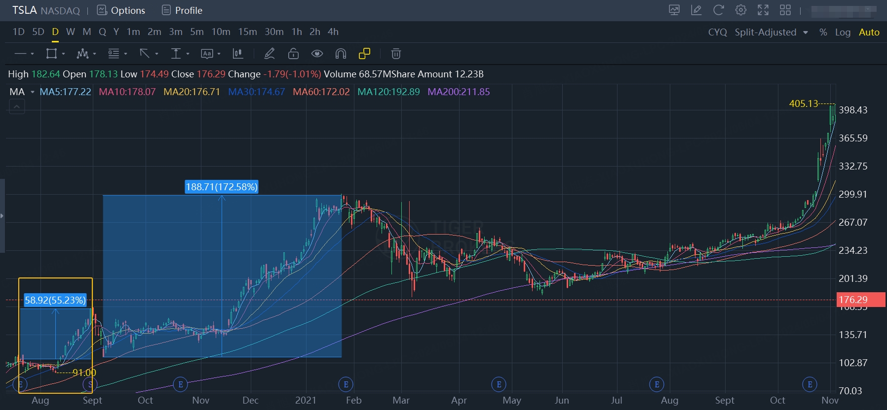Toggle percent scale mode
The width and height of the screenshot is (887, 410).
[823, 32]
